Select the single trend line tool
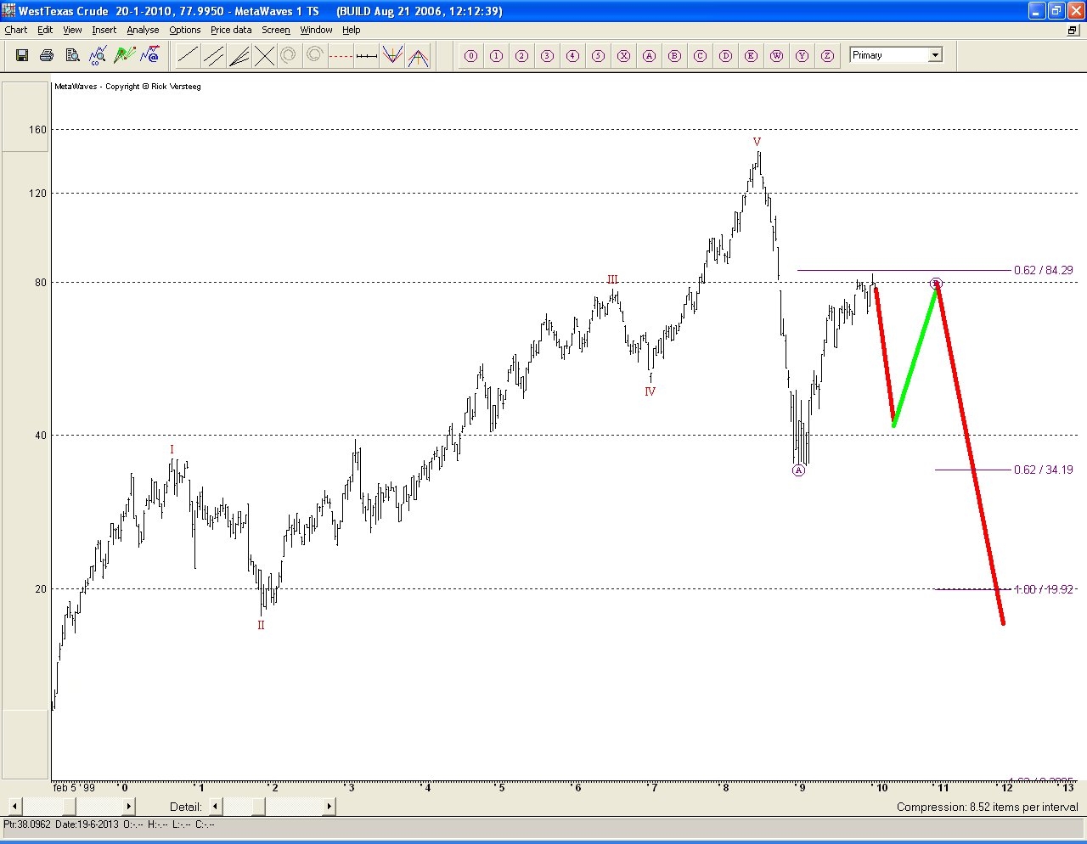Screen dimensions: 1087x844 [x=188, y=56]
